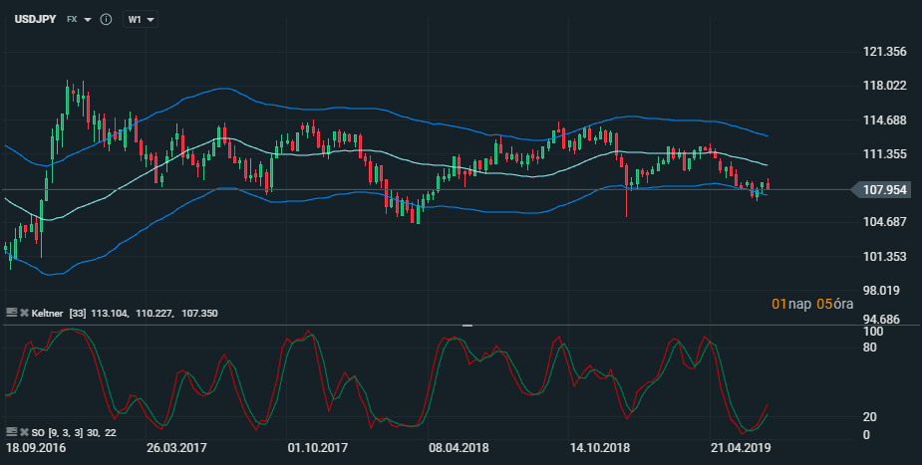This screenshot has height=465, width=922.
Task: Remove the Keltner indicator with X
Action: click(x=24, y=313)
